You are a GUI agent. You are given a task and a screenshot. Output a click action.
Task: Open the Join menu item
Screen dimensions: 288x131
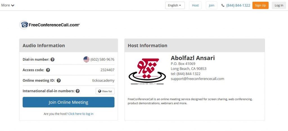(x=211, y=5)
